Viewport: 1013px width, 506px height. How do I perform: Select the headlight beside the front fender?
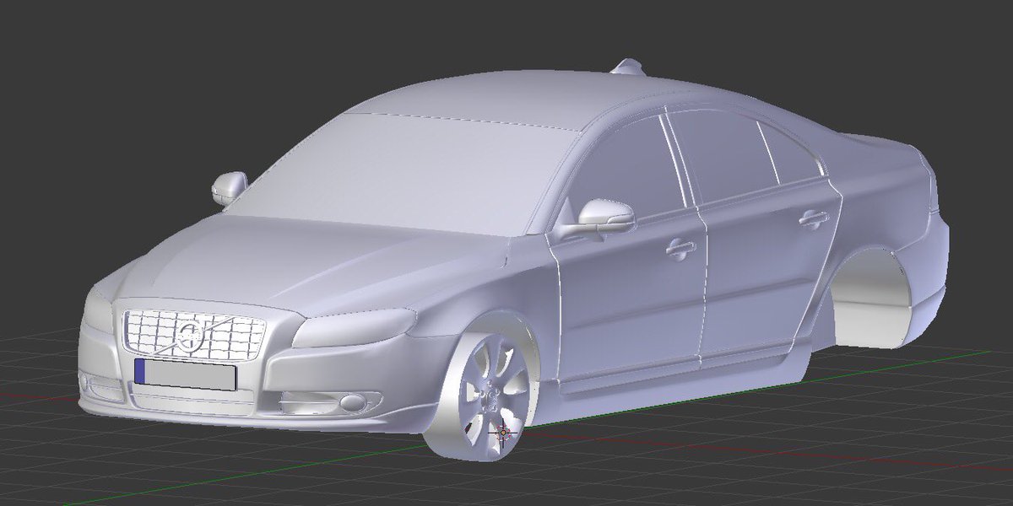pos(355,327)
